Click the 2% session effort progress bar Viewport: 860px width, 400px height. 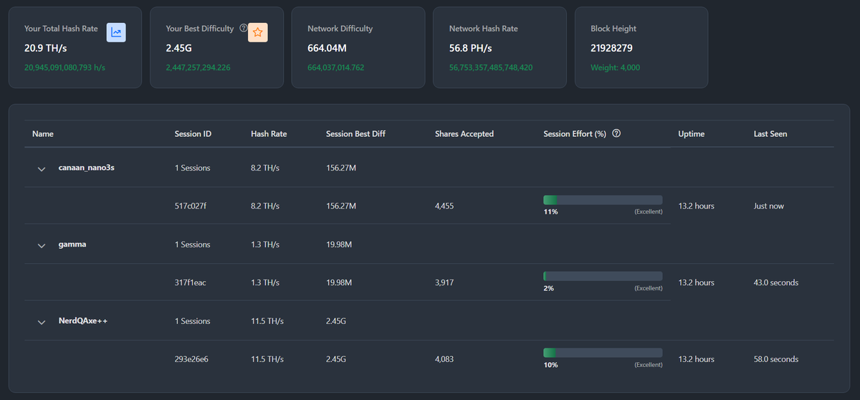pos(603,276)
